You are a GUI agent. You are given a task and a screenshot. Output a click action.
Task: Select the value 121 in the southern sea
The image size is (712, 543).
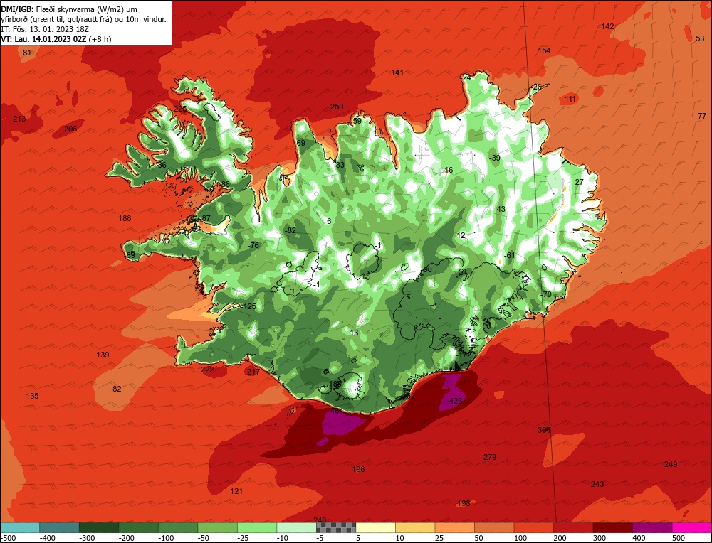tap(236, 491)
